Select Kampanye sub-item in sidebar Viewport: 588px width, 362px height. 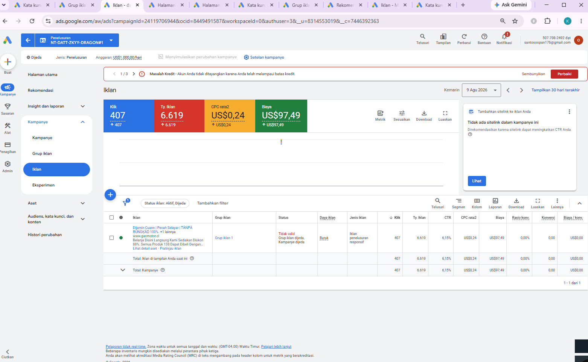coord(43,138)
